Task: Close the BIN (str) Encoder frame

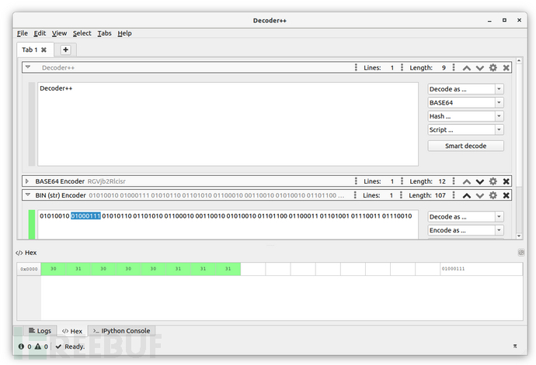Action: click(x=506, y=195)
